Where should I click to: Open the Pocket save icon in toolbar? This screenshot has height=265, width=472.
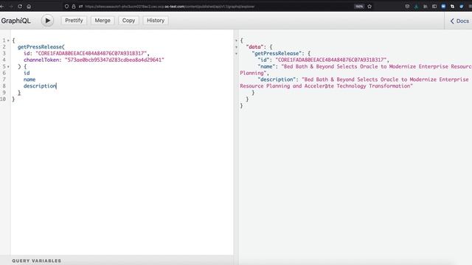coord(407,7)
